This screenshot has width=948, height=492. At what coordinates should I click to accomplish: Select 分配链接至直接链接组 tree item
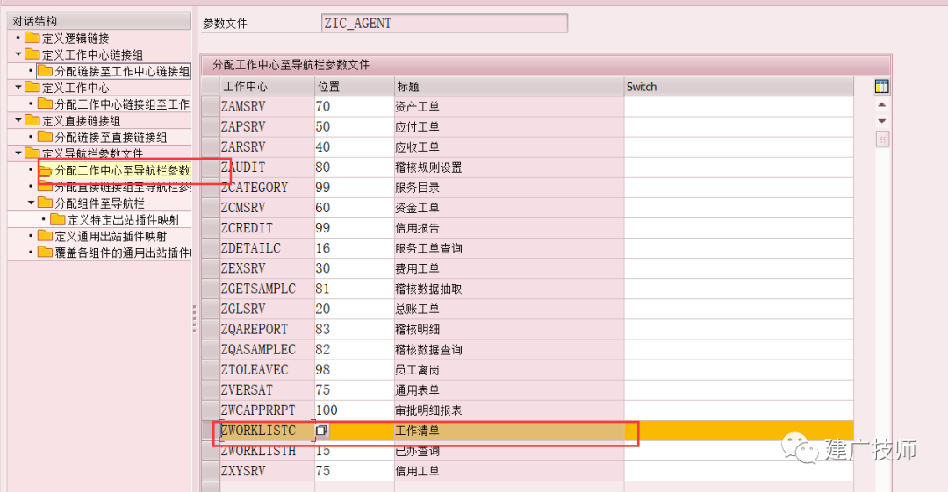pyautogui.click(x=111, y=137)
